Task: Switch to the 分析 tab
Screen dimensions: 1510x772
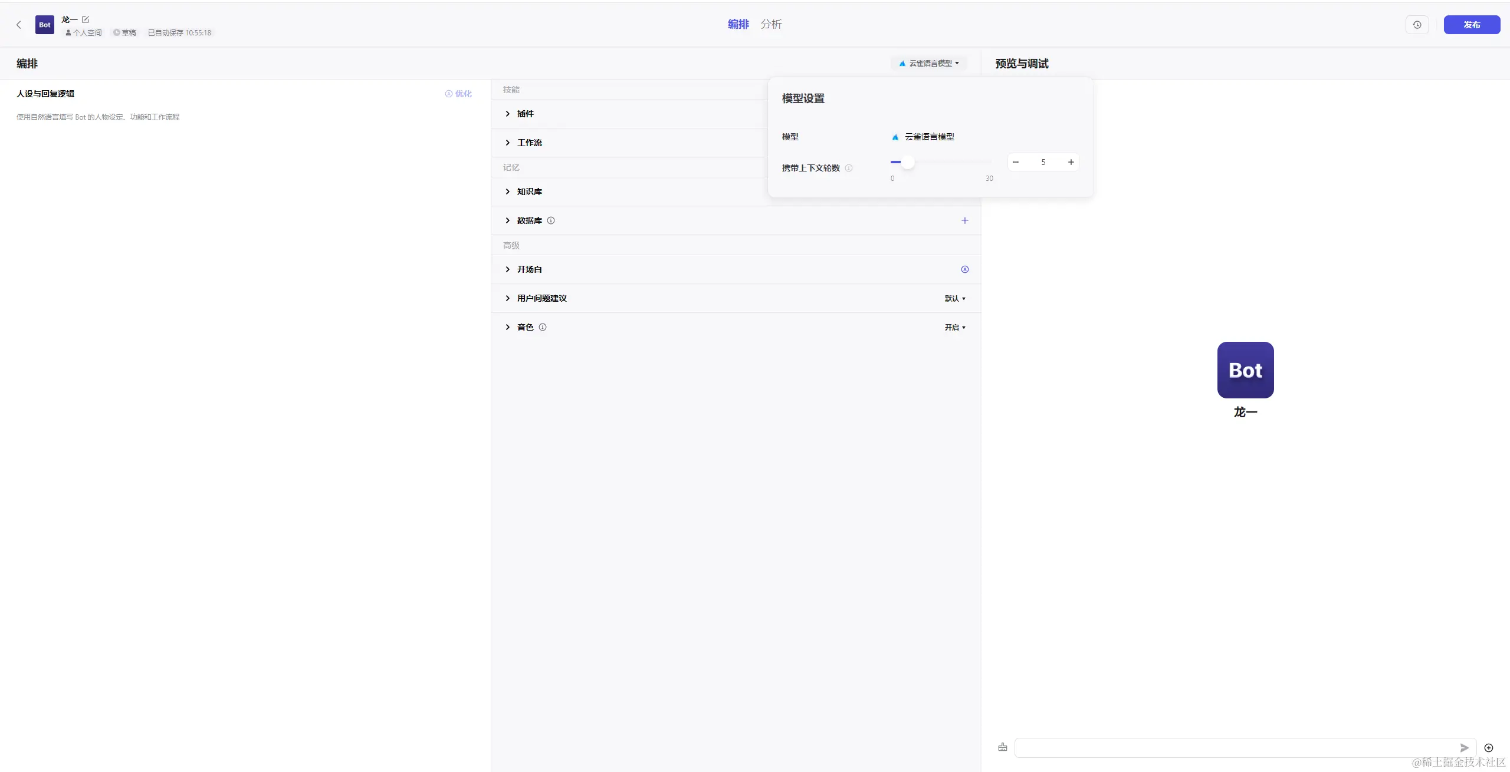Action: point(771,24)
